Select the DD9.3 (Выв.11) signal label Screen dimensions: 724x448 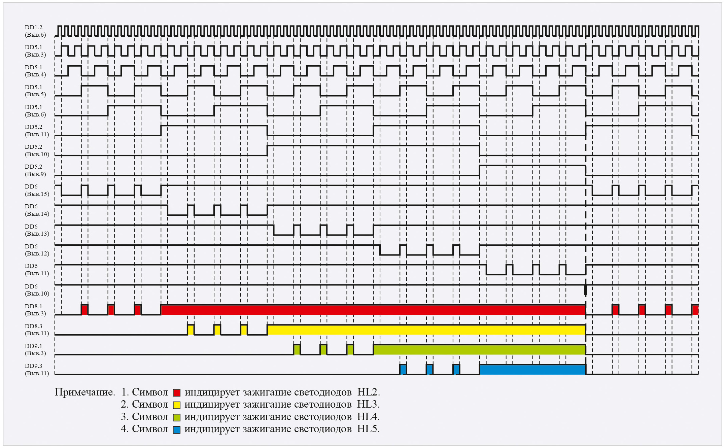tap(37, 370)
